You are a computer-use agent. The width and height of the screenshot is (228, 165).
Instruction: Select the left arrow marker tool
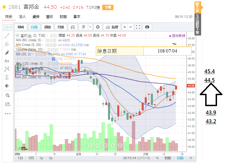point(7,86)
